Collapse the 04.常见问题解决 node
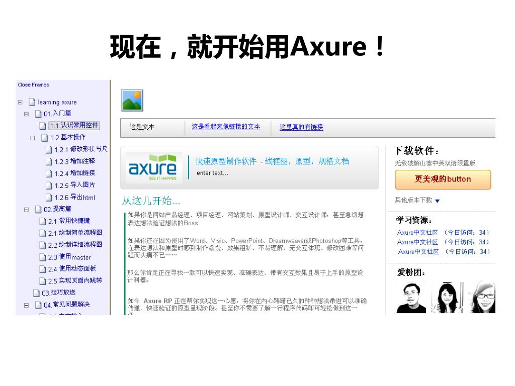515x386 pixels. 26,305
